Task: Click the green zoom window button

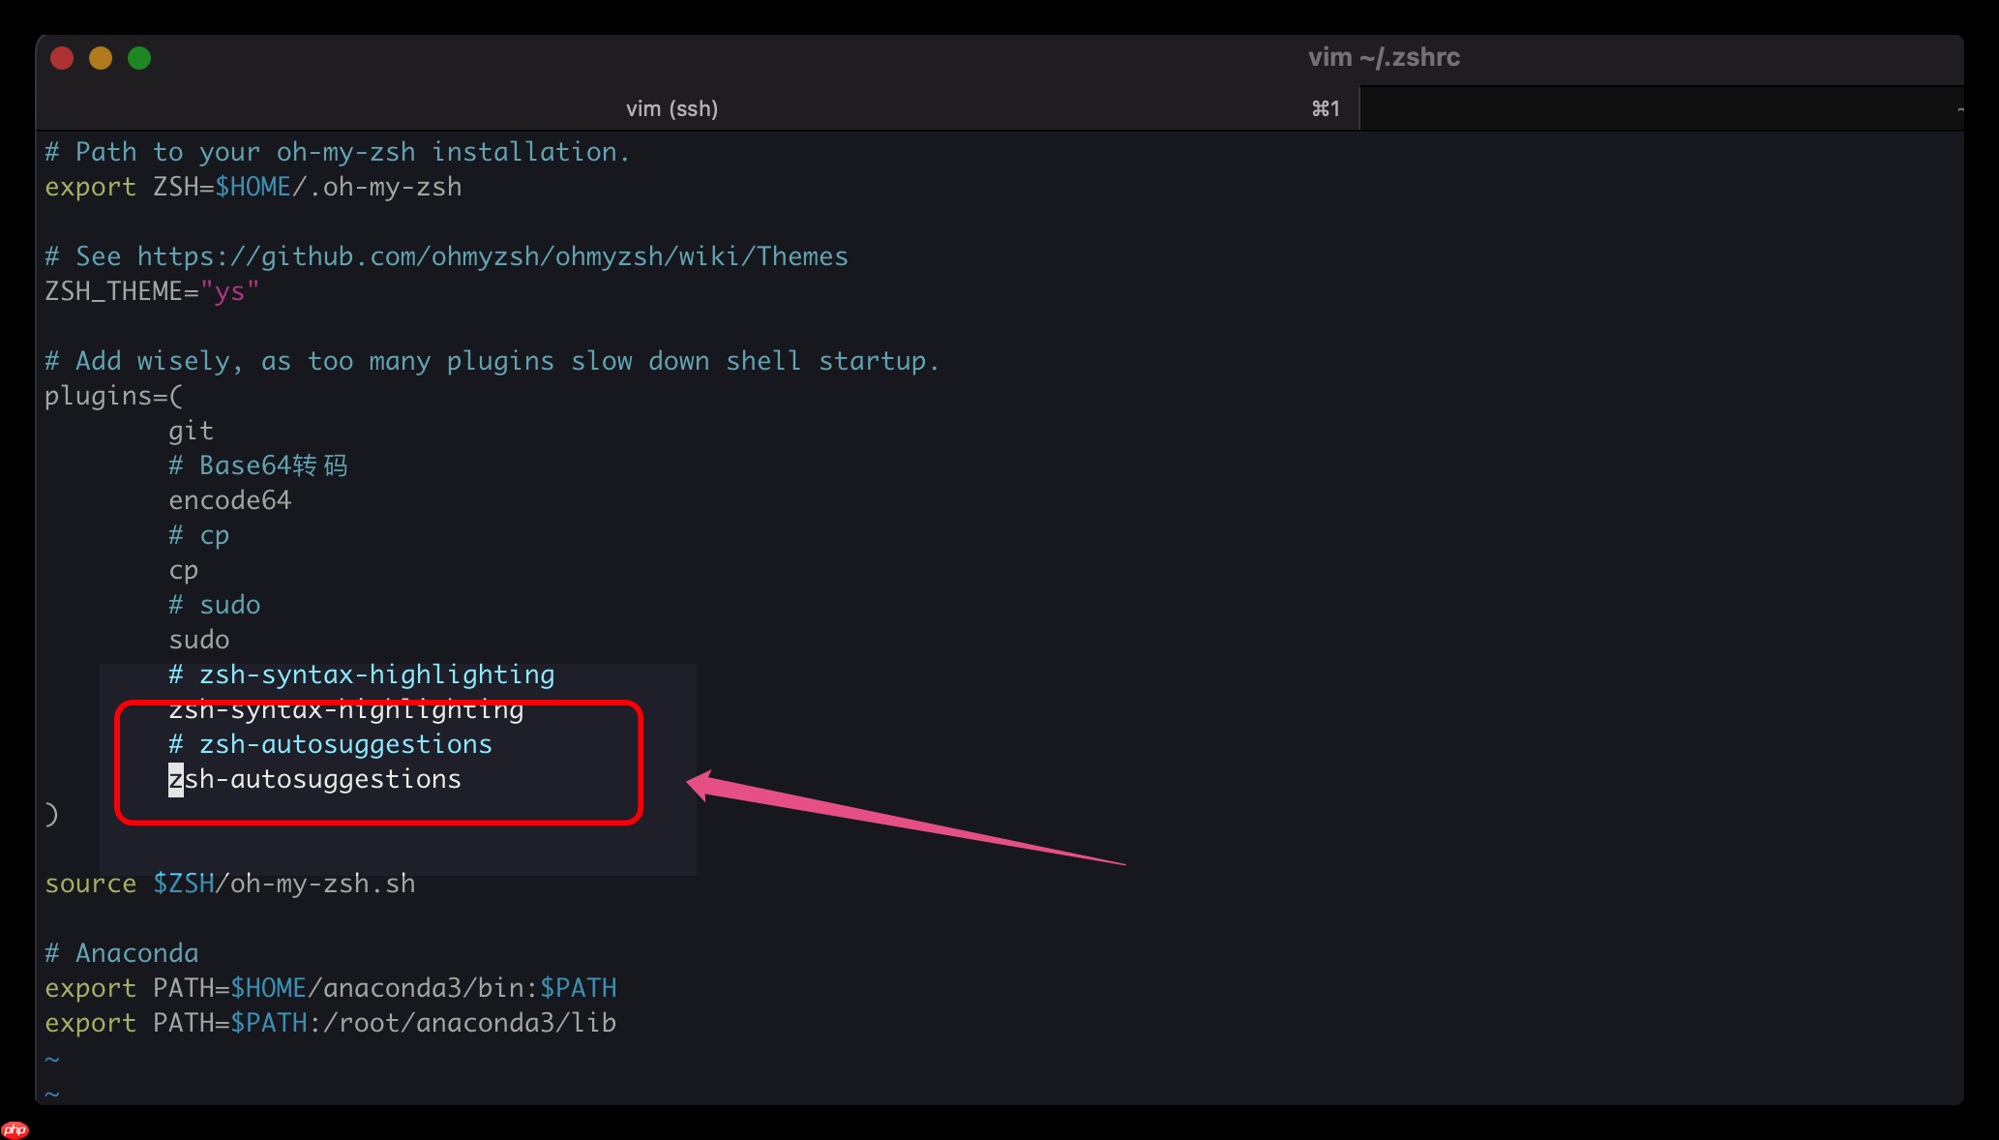Action: [139, 58]
